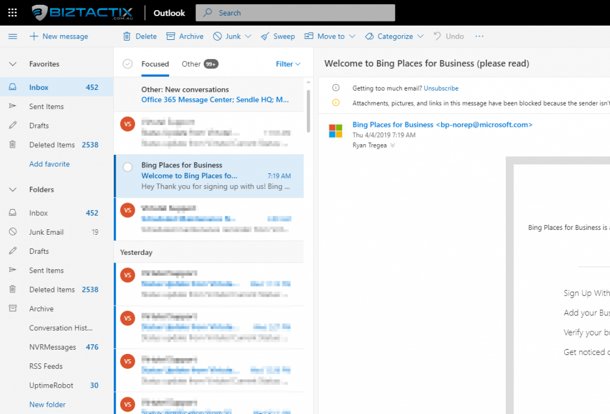
Task: Open Sent Items under Folders
Action: point(57,270)
